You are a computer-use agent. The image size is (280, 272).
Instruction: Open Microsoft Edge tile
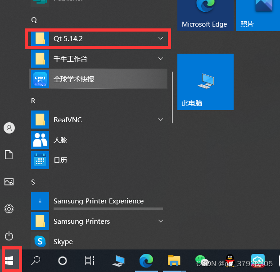click(x=205, y=15)
